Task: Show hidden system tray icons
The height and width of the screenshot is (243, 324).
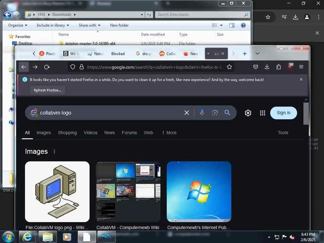Action: tap(269, 237)
